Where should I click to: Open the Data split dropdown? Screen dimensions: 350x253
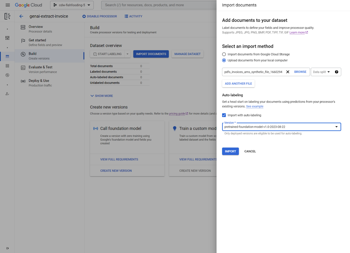click(321, 72)
